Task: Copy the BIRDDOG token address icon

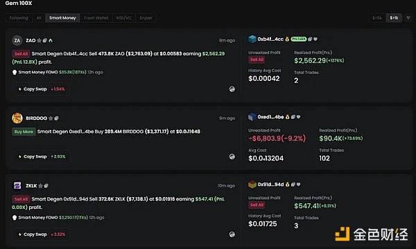Action: 57,118
